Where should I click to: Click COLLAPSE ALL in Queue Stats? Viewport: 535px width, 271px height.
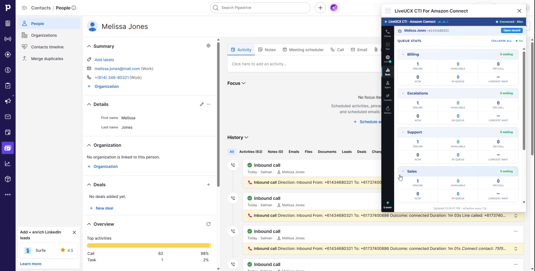pos(501,41)
